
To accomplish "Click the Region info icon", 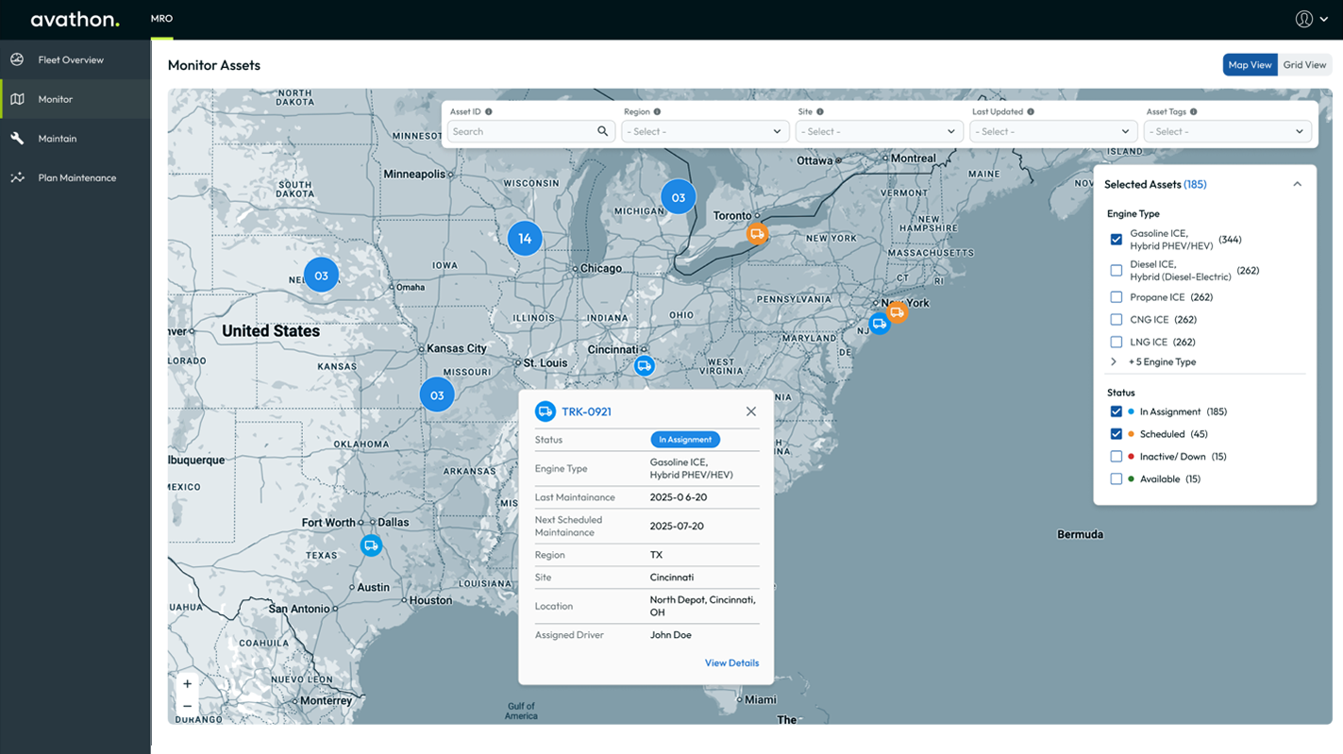I will tap(658, 111).
